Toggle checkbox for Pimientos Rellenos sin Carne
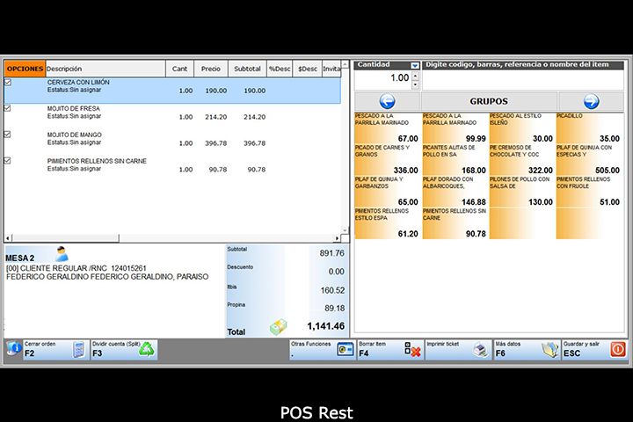Image resolution: width=633 pixels, height=422 pixels. click(x=9, y=161)
